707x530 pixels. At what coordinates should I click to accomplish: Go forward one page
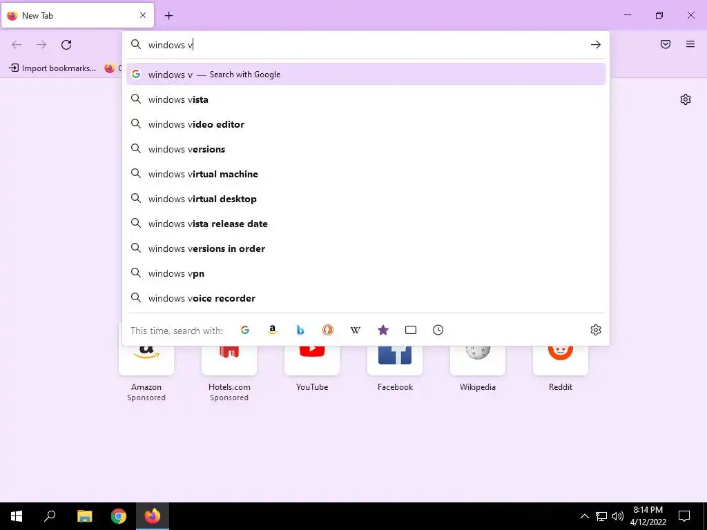pos(41,45)
